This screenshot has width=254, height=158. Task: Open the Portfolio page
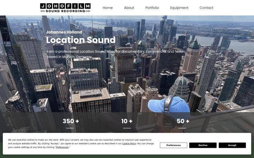(x=152, y=8)
